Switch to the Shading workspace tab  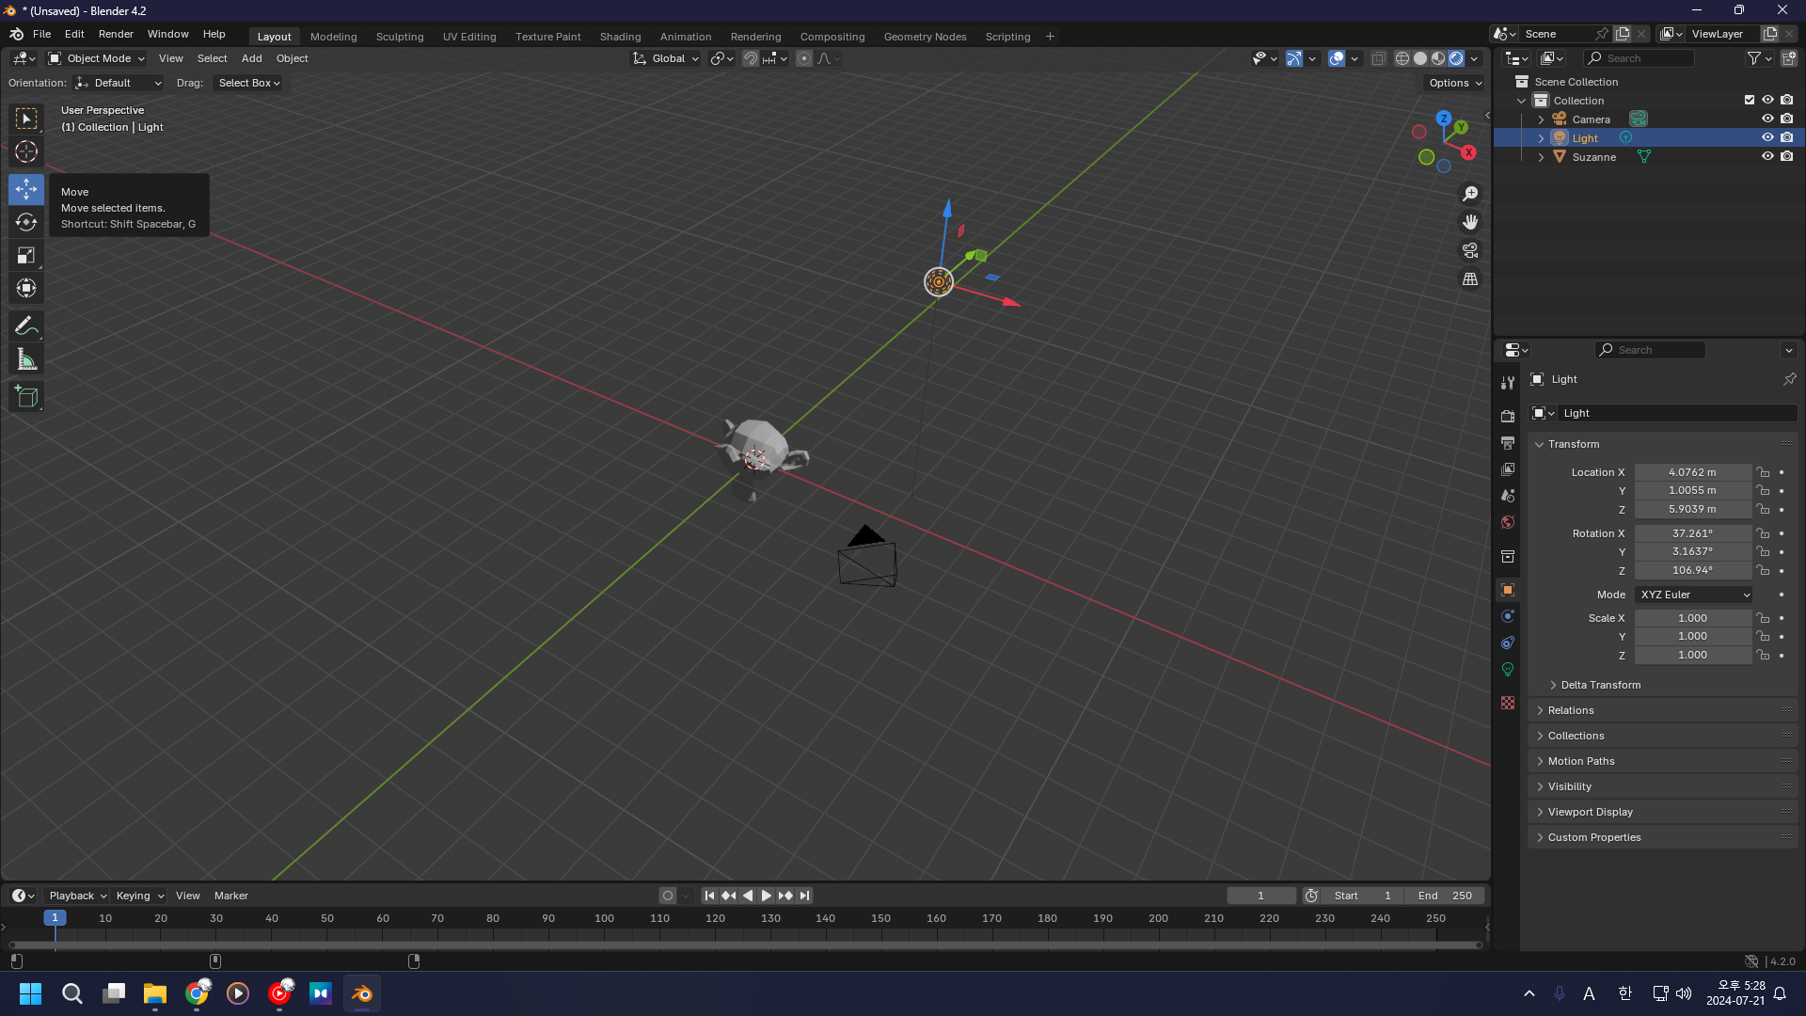(x=620, y=37)
